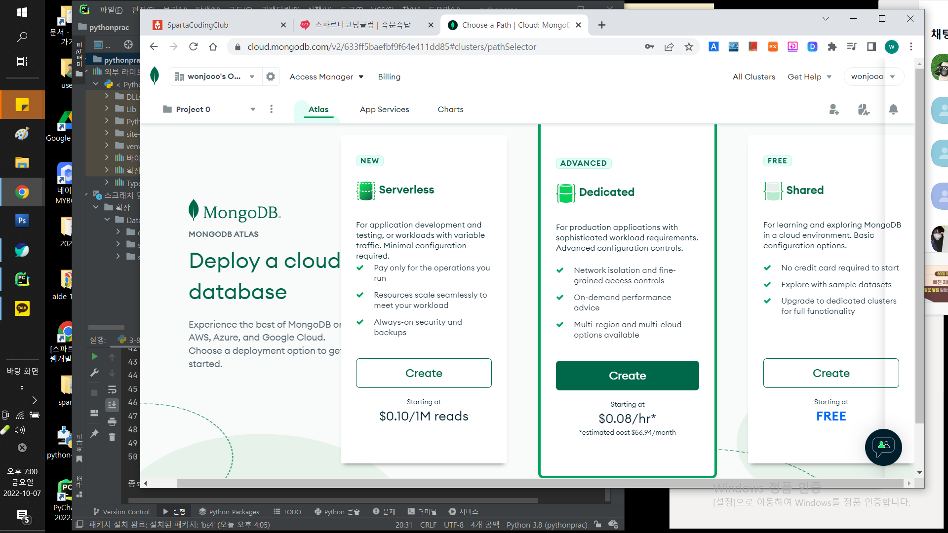Switch to the 스파르타코딩클럽 browser tab
This screenshot has width=948, height=533.
[x=367, y=25]
